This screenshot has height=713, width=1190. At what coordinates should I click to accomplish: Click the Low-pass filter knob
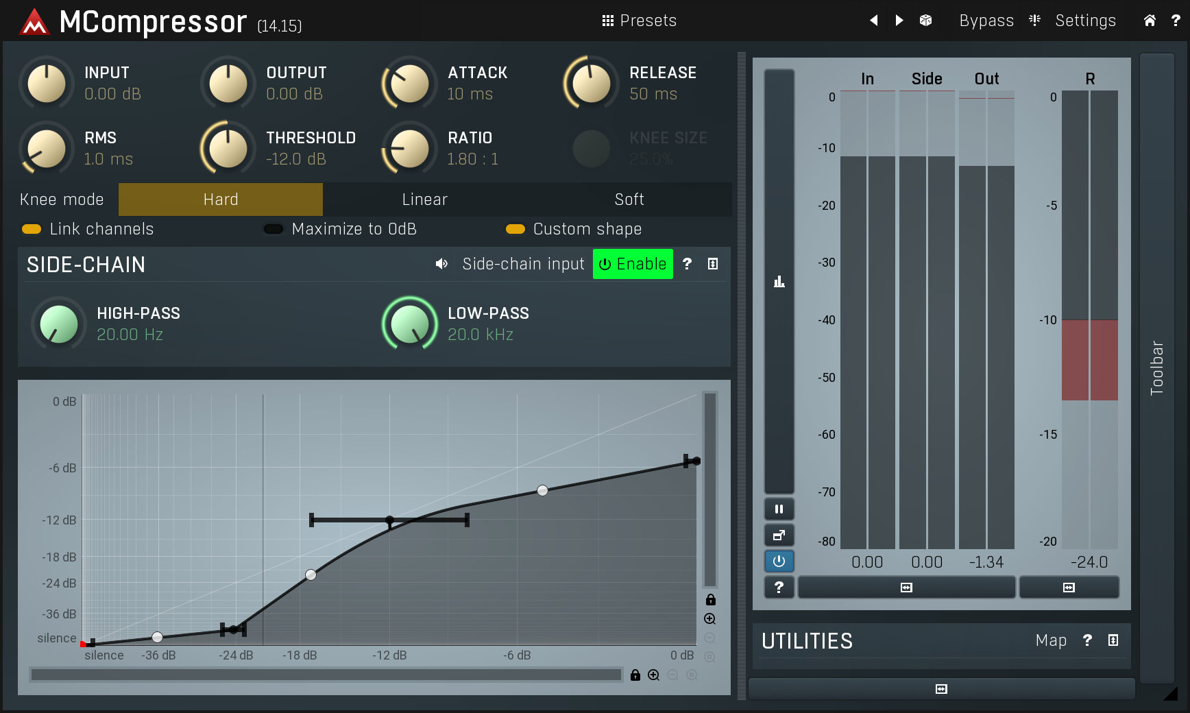click(x=409, y=323)
